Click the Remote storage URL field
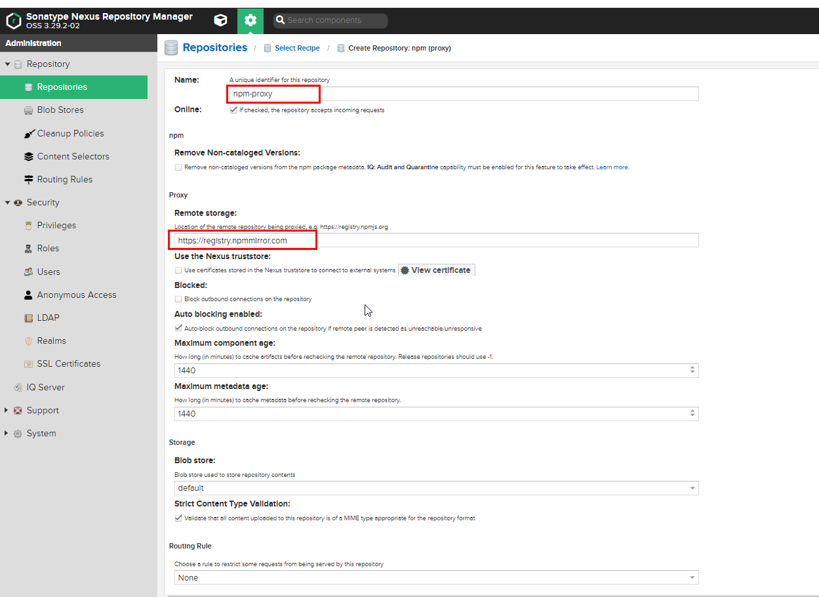This screenshot has width=819, height=597. [x=436, y=241]
